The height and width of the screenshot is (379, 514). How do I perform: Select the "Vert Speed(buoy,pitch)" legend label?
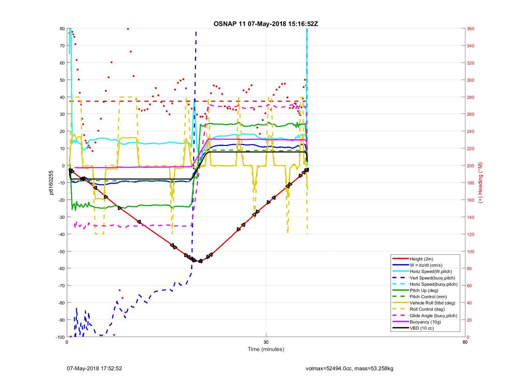coord(433,278)
